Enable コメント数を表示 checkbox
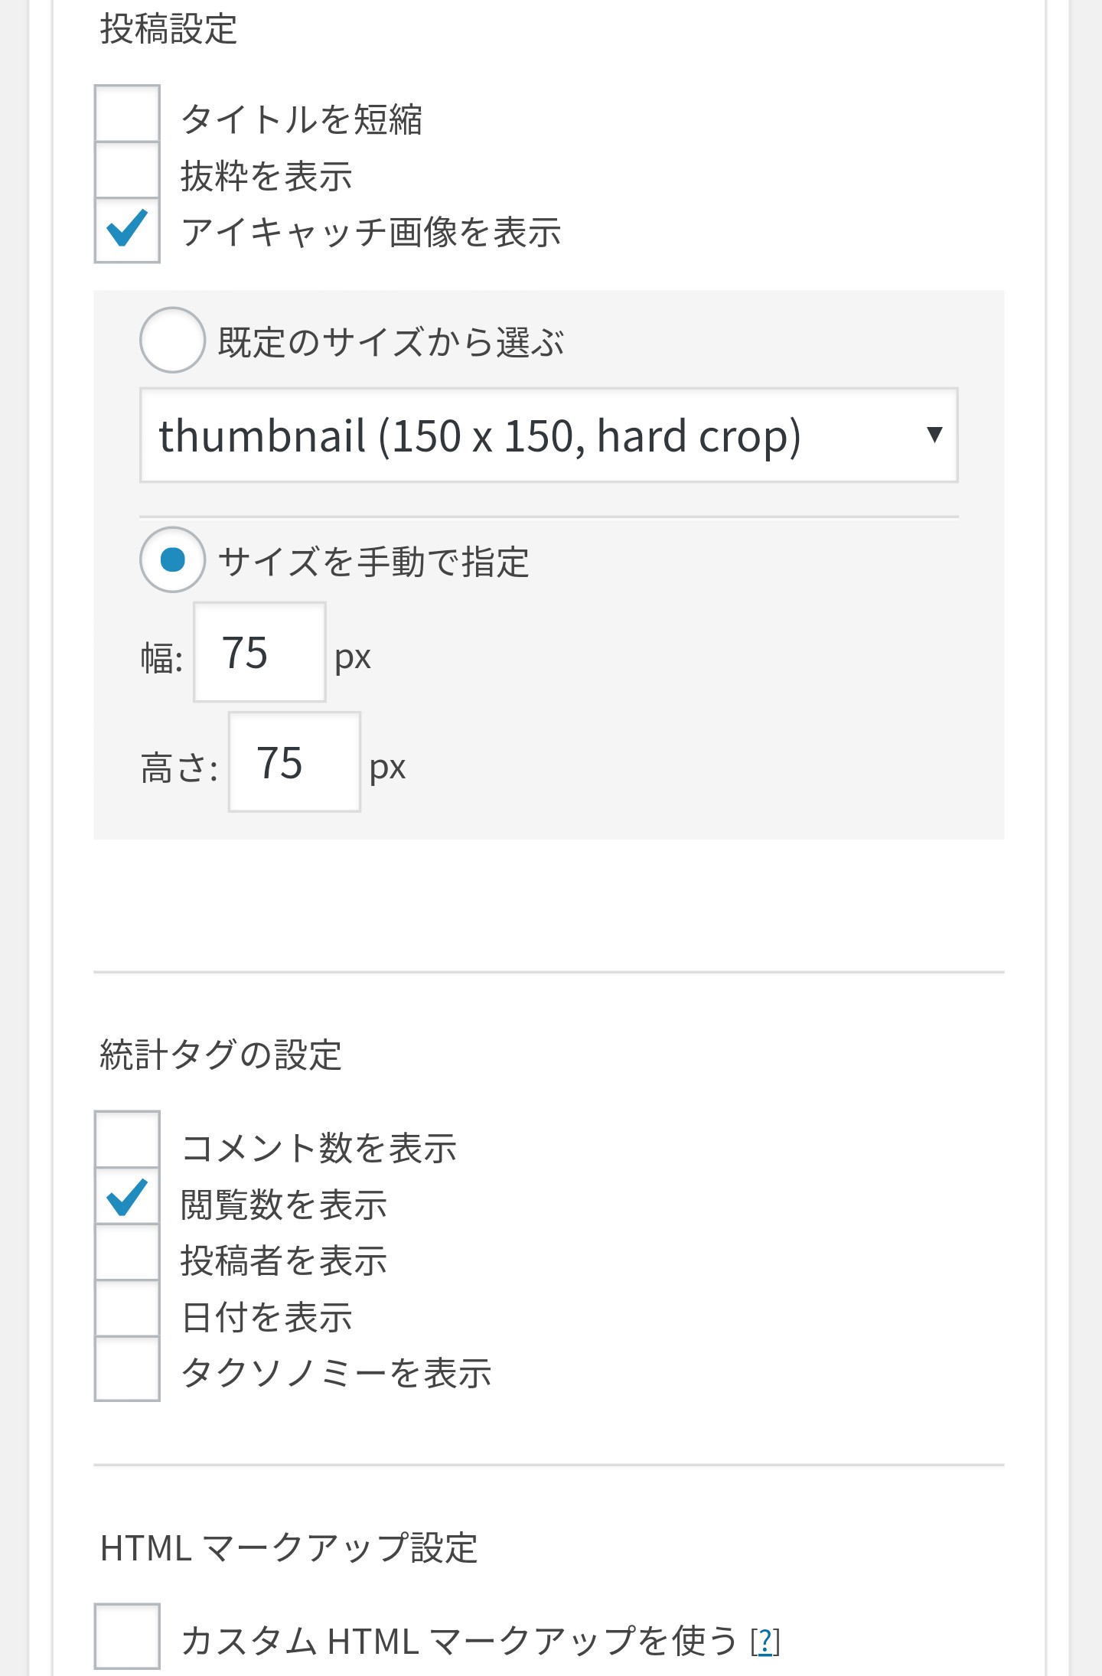Screen dimensions: 1102x1676 point(127,1141)
